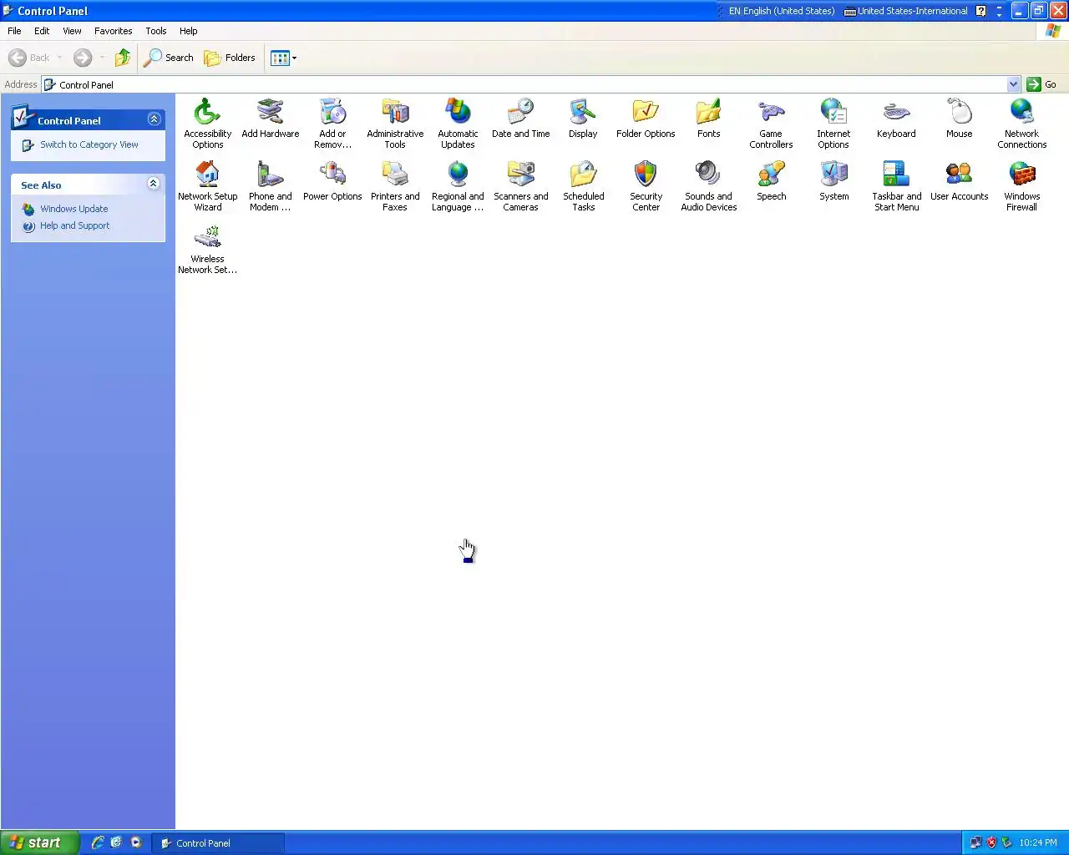
Task: Open Mouse settings icon
Action: [959, 118]
